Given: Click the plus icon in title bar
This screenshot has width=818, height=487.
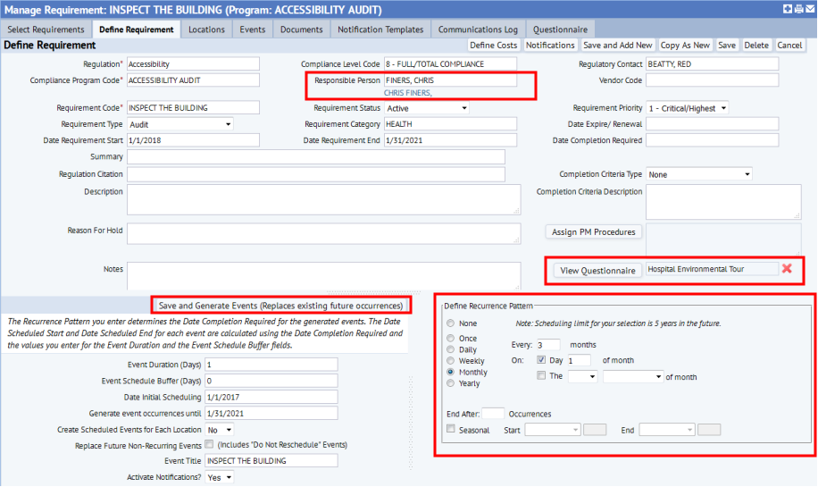Looking at the screenshot, I should (x=787, y=10).
